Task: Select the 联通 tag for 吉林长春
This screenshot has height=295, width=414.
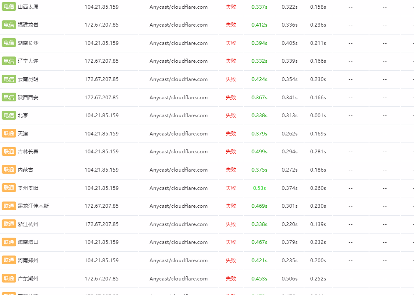Action: pyautogui.click(x=9, y=152)
